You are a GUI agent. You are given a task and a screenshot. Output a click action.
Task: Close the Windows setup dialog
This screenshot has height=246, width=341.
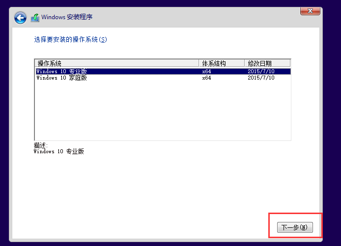(310, 11)
